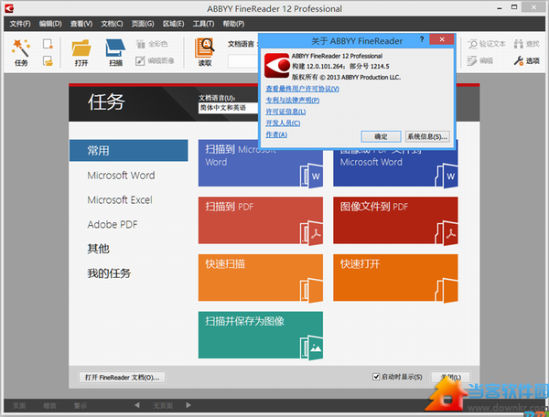
Task: Maximize the FineReader main window
Action: pyautogui.click(x=514, y=7)
